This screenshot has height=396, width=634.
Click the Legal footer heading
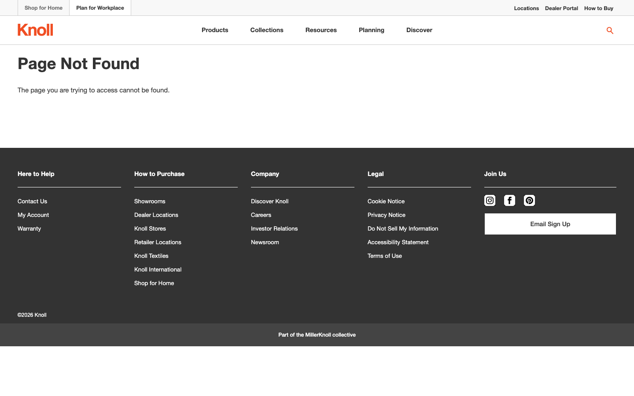(376, 174)
